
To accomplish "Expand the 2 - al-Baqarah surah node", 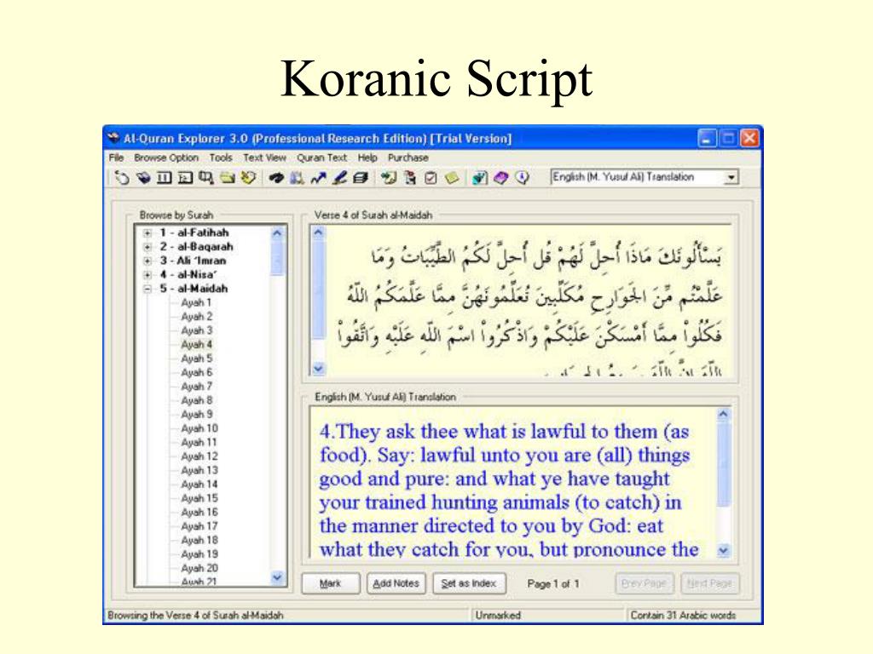I will 147,247.
